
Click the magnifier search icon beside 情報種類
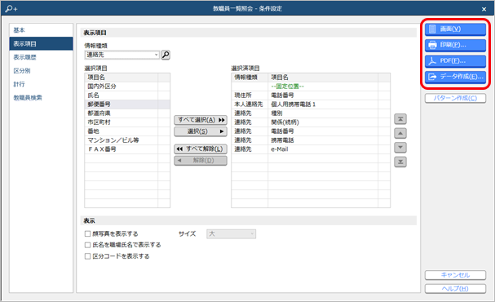[x=166, y=55]
